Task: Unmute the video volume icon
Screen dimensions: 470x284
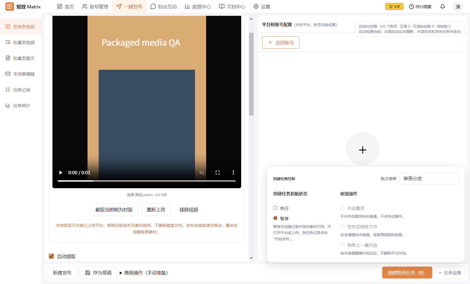Action: tap(202, 172)
